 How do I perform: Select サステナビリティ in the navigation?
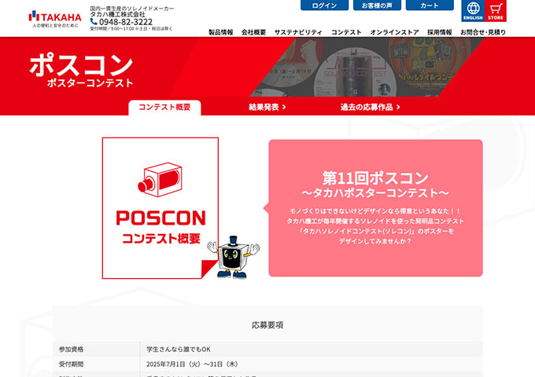tap(298, 32)
